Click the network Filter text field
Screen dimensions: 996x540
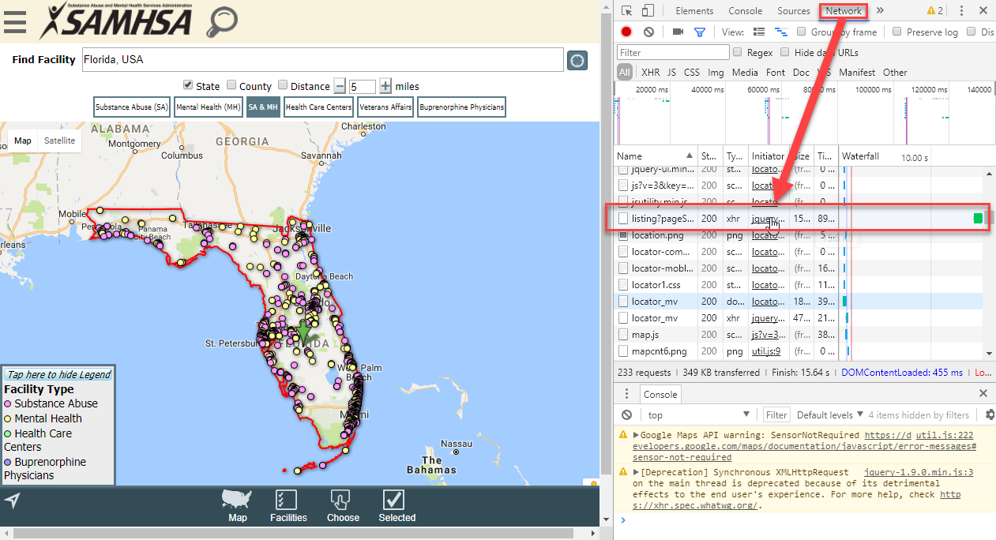pyautogui.click(x=673, y=52)
